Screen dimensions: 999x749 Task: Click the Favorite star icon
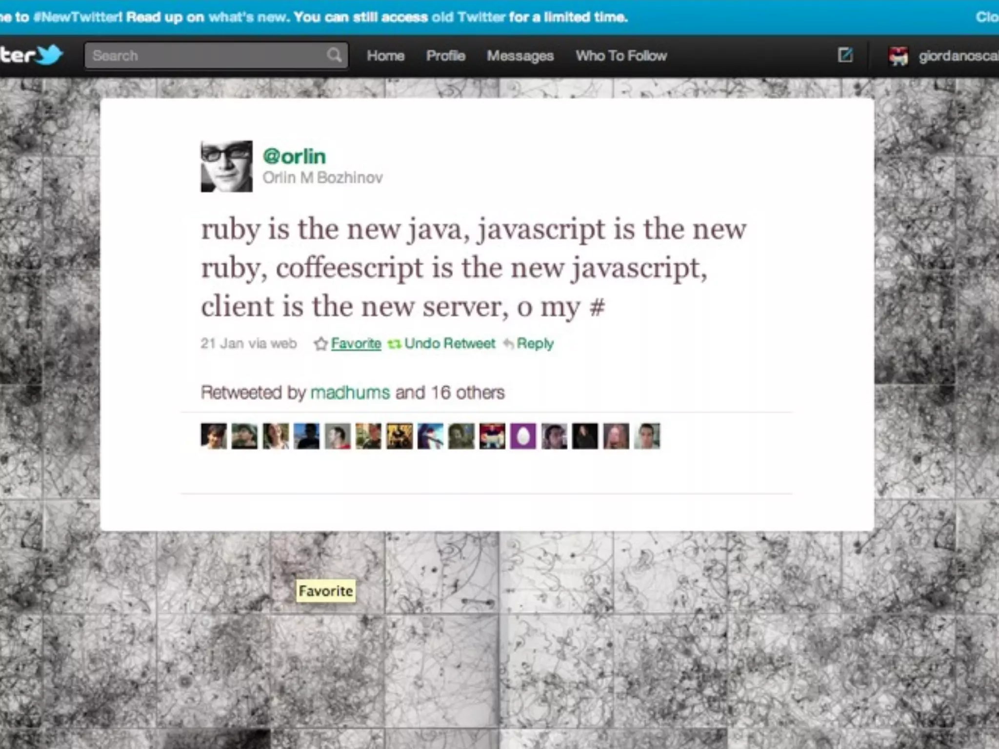click(320, 344)
